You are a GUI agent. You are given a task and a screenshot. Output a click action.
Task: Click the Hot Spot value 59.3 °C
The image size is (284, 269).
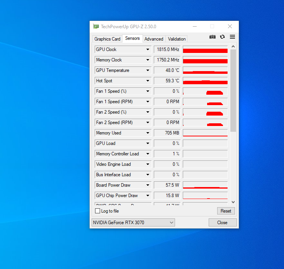click(x=167, y=81)
